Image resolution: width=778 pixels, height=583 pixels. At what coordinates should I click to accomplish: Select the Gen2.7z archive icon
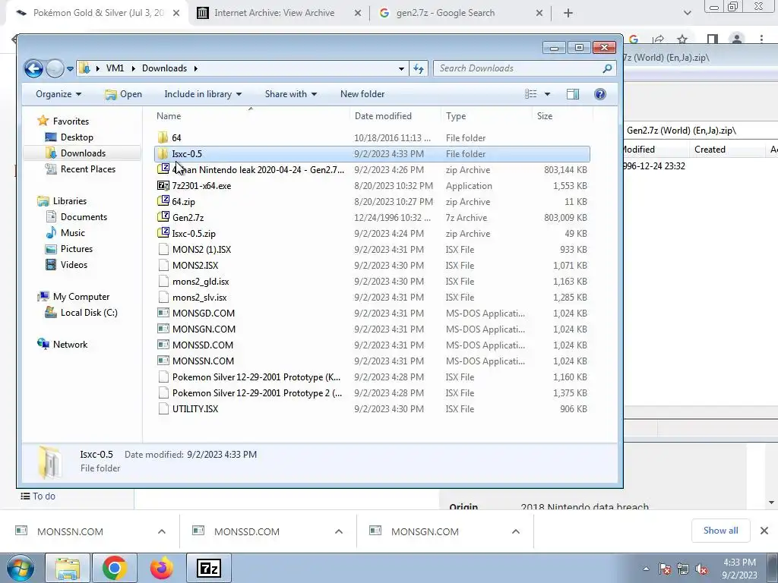click(163, 217)
